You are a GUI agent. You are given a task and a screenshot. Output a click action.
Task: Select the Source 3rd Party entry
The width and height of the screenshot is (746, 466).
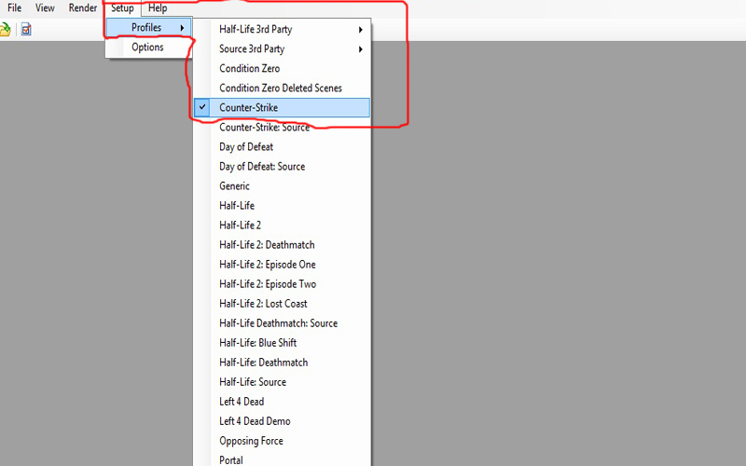click(282, 49)
